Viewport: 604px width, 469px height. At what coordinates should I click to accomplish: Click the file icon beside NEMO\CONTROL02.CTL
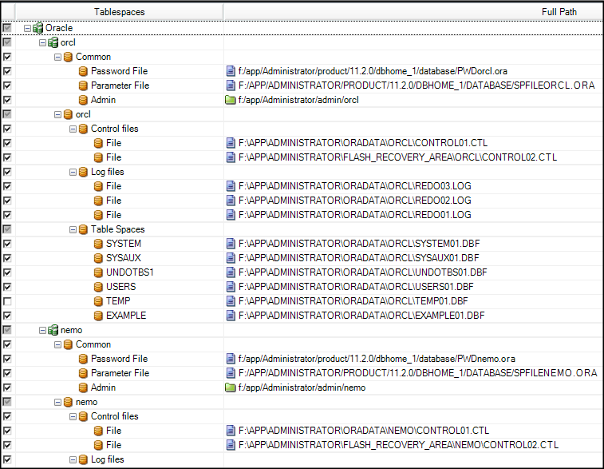click(x=231, y=445)
